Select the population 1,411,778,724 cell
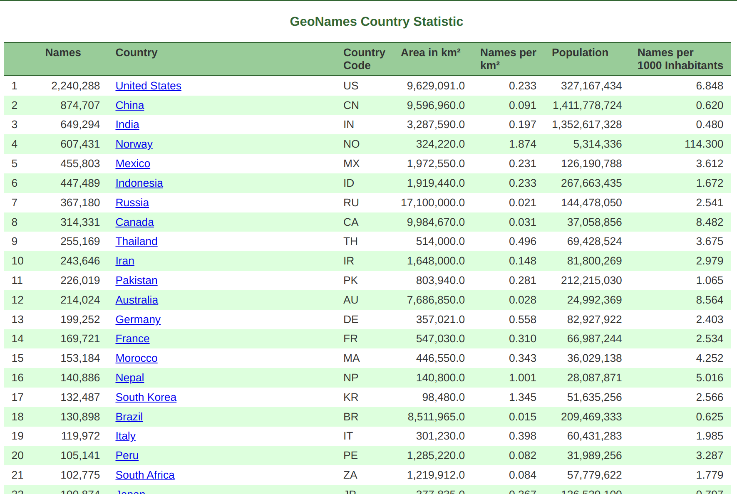737x494 pixels. [x=587, y=105]
